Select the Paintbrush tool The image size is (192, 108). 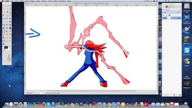(x=4, y=34)
